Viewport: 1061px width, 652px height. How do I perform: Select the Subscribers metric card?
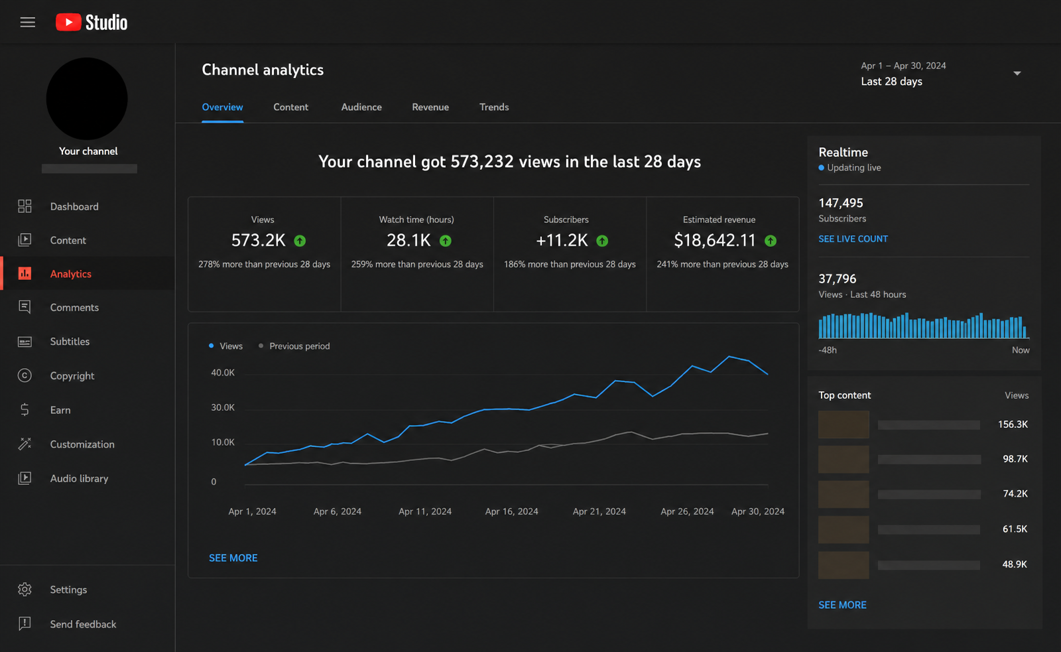570,254
